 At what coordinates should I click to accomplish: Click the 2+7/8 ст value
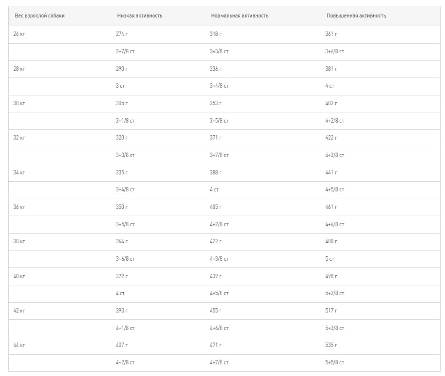tap(125, 51)
